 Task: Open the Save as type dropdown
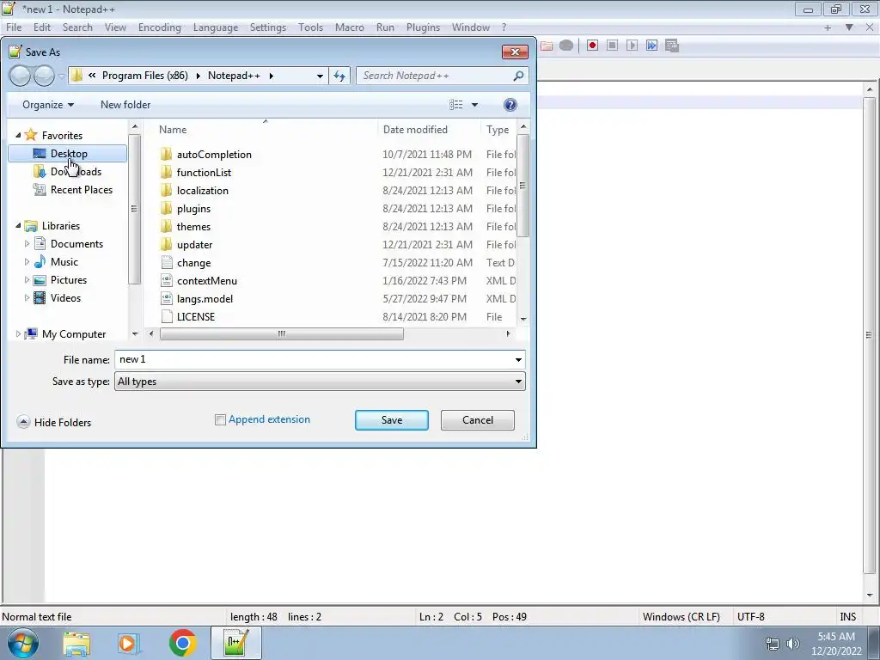pyautogui.click(x=518, y=382)
